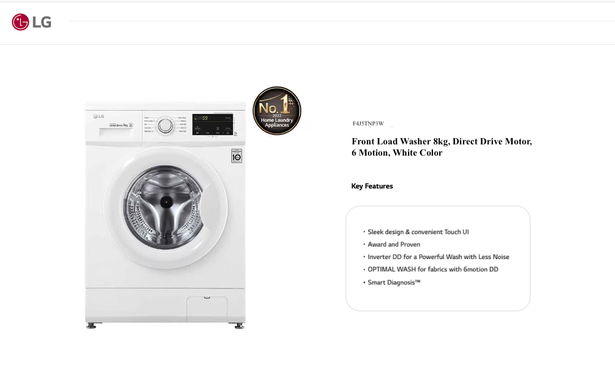Click the small LG logo on the washer body
This screenshot has width=615, height=377.
coord(98,116)
